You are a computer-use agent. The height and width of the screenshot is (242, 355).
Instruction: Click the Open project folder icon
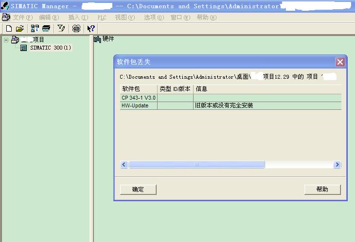(20, 29)
